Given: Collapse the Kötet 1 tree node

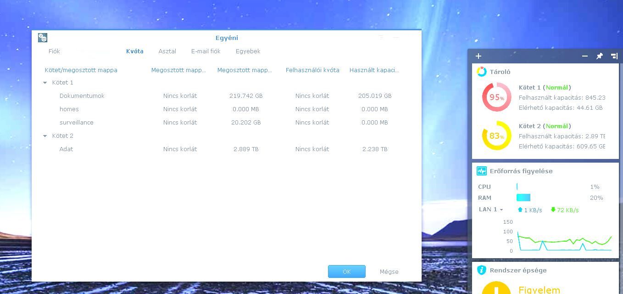Looking at the screenshot, I should [45, 83].
